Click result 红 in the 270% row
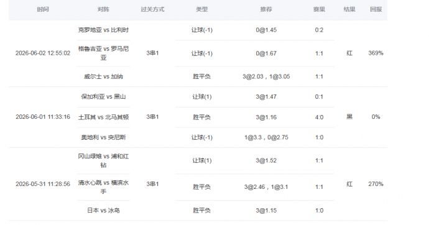Viewport: 429px width, 225px height. [349, 184]
